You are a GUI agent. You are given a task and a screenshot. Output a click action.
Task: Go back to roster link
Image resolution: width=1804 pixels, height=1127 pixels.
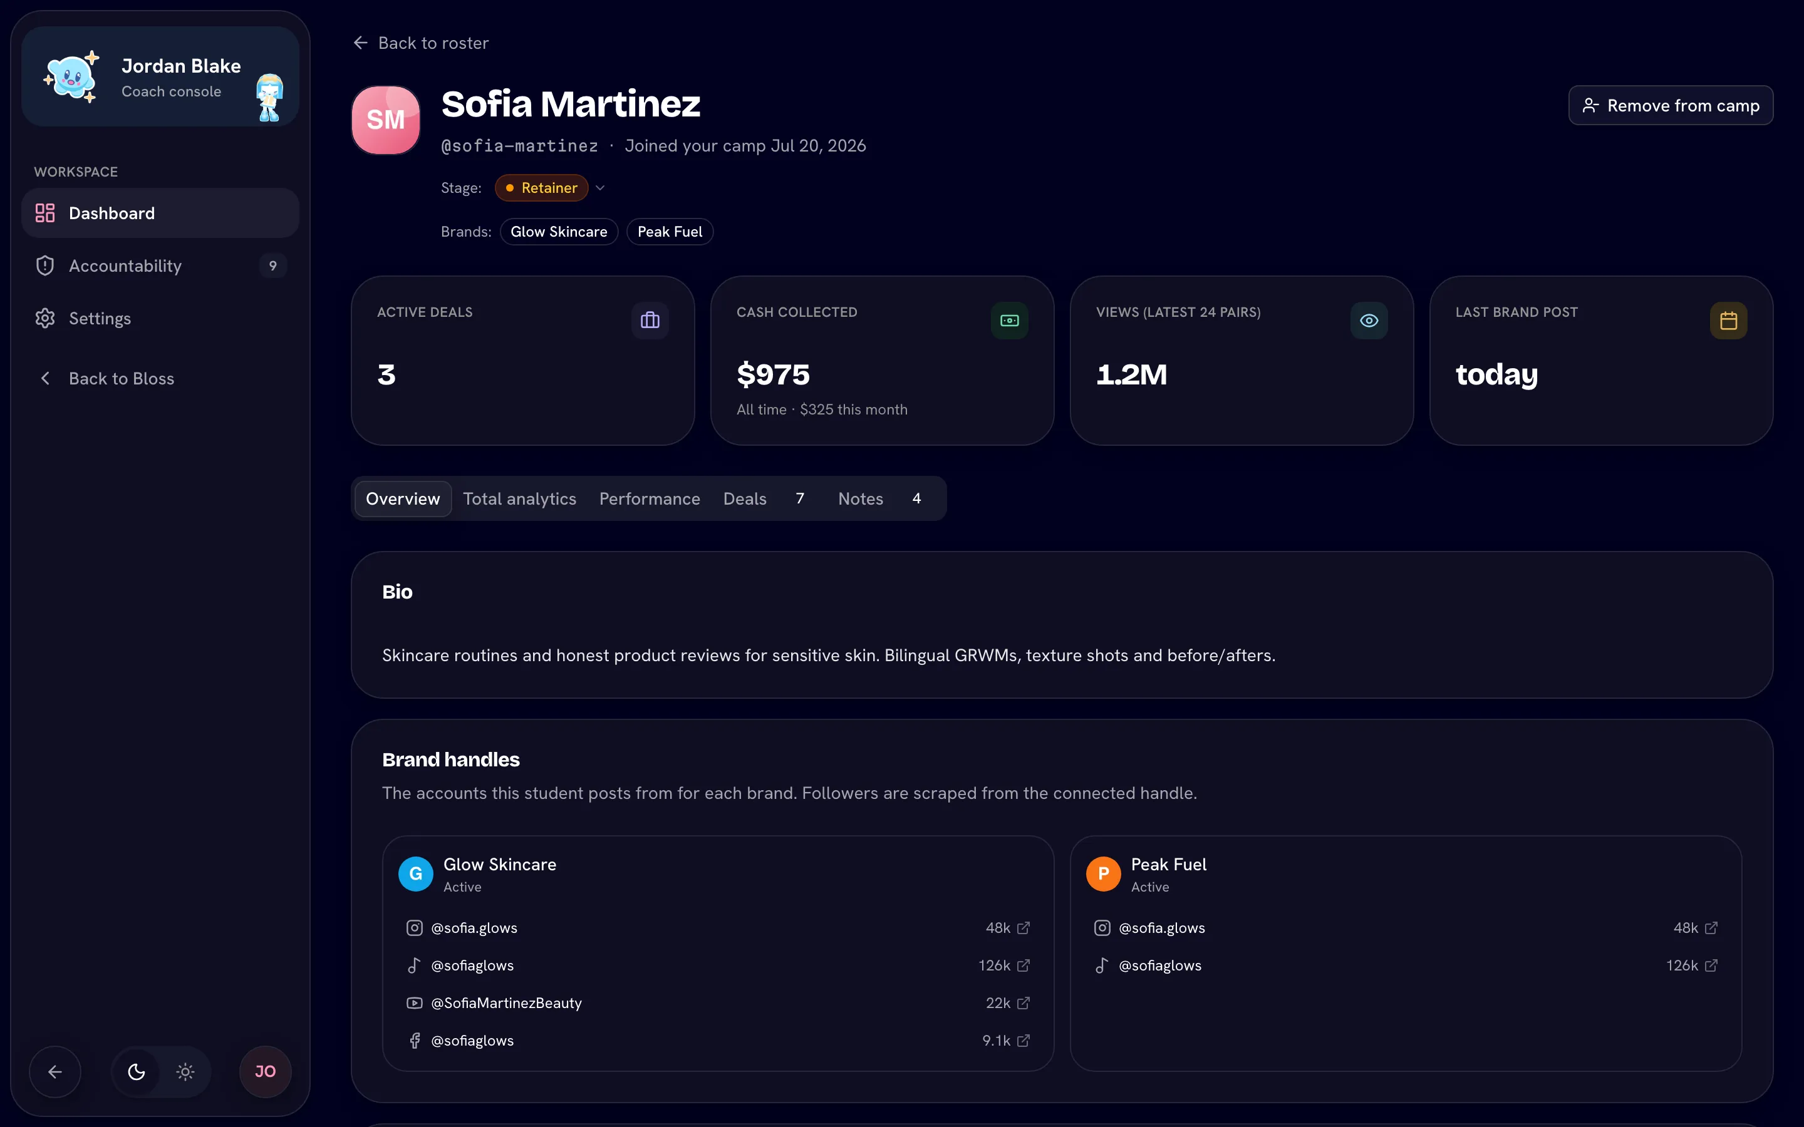pyautogui.click(x=421, y=43)
